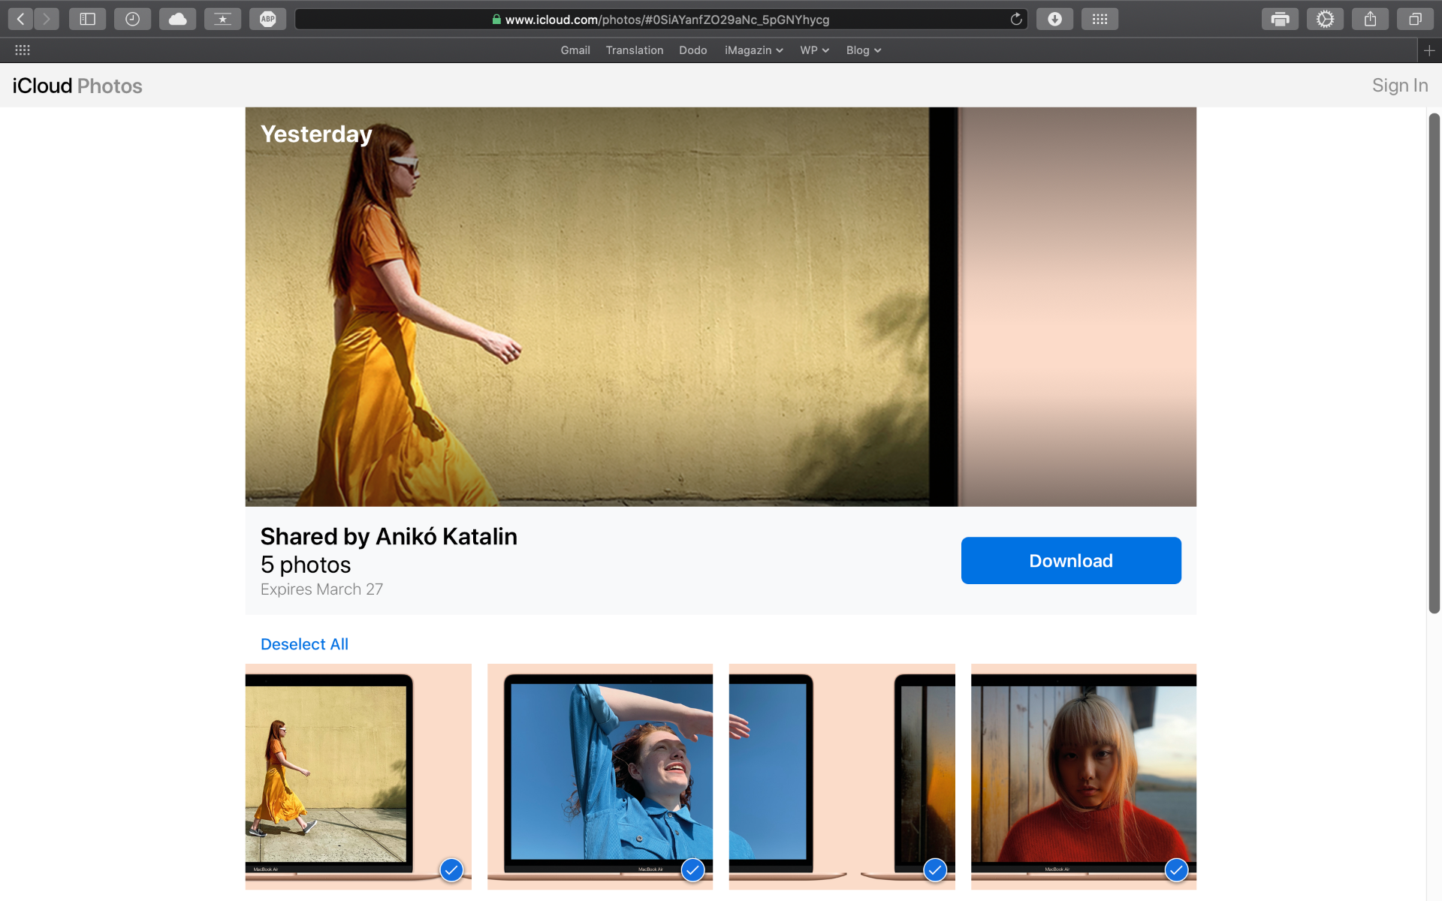1442x901 pixels.
Task: Open iCloud Tabs cloud icon
Action: click(178, 20)
